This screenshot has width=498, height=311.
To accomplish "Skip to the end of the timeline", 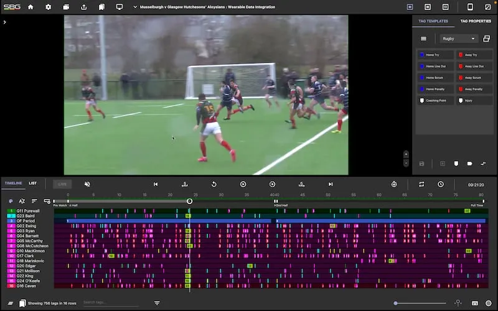I will (x=331, y=184).
